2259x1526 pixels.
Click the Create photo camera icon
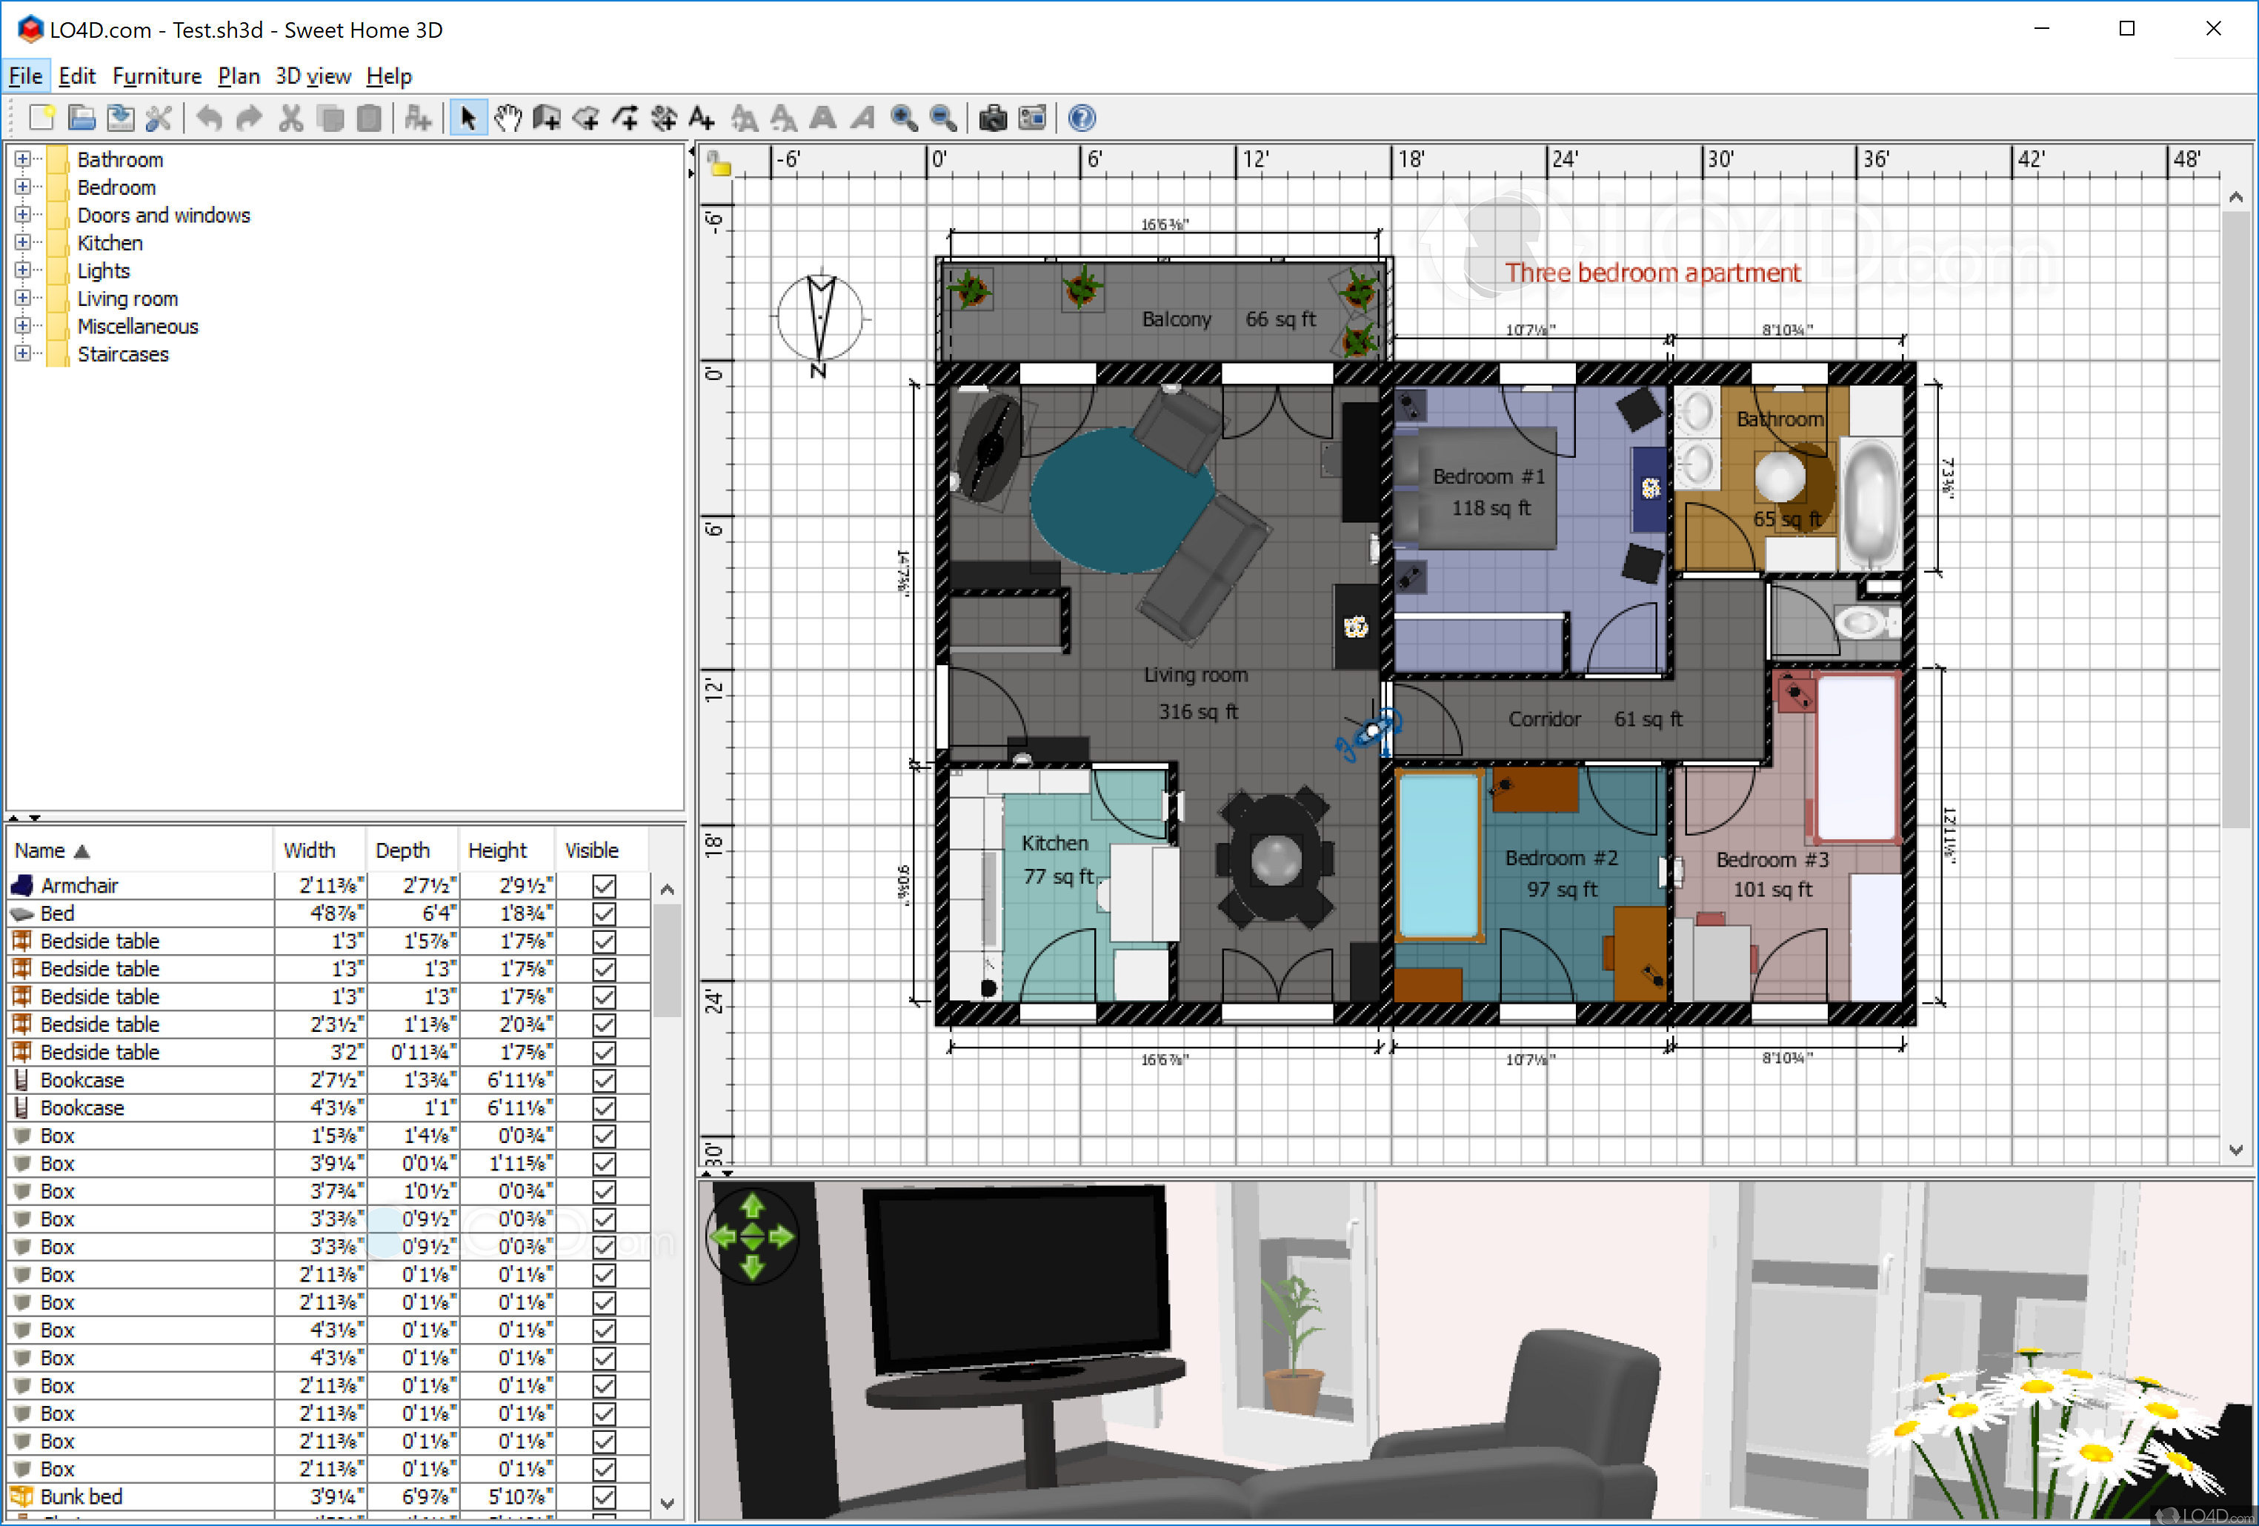click(x=993, y=119)
